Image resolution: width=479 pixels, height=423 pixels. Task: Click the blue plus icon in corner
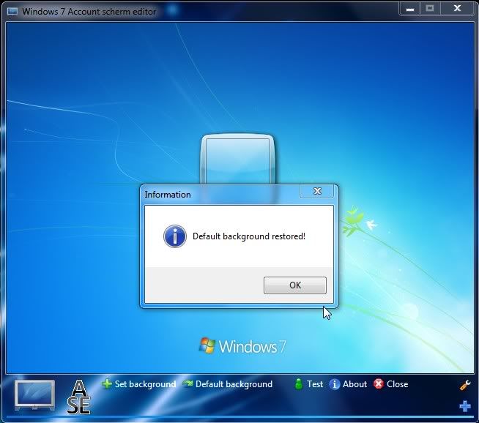coord(464,406)
